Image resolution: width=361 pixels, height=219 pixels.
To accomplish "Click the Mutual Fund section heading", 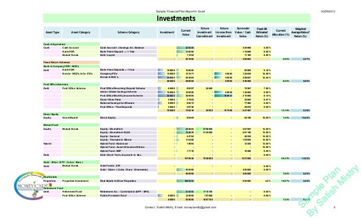I will point(71,125).
